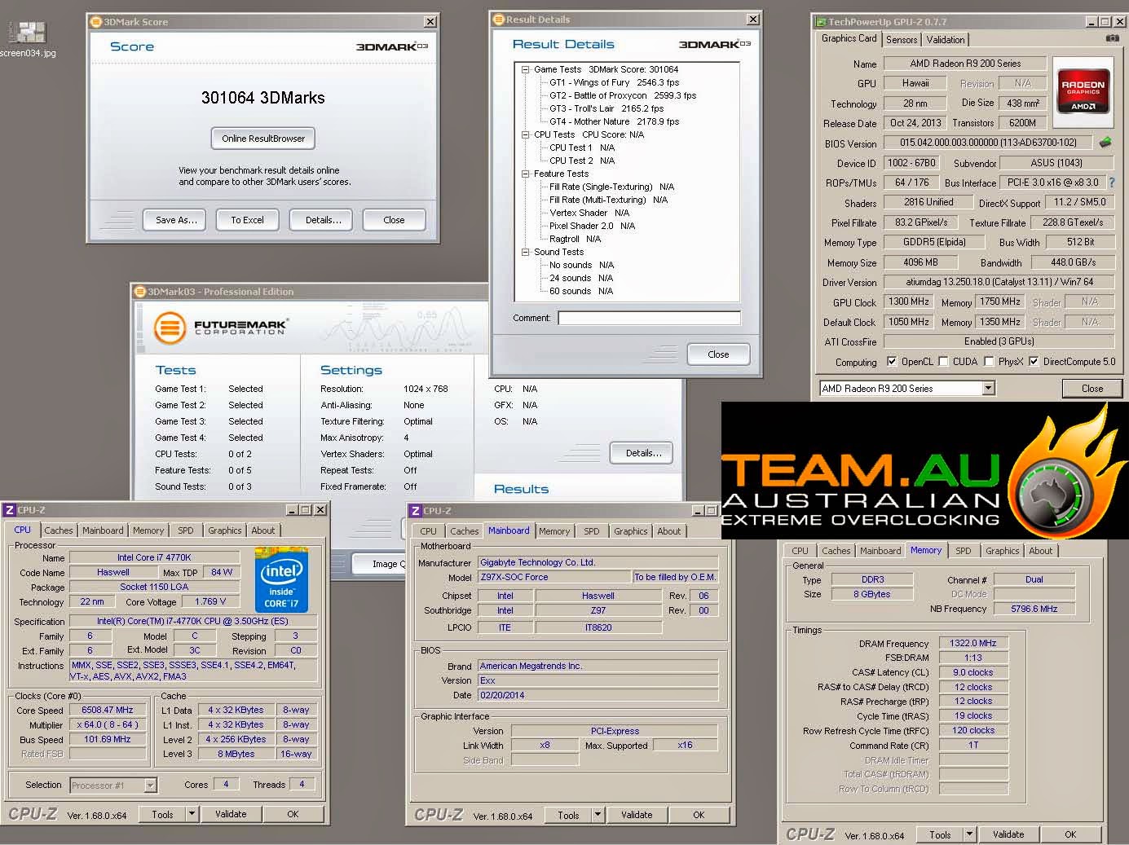This screenshot has width=1129, height=845.
Task: Open the Tools dropdown arrow in Mainboard window
Action: point(598,815)
